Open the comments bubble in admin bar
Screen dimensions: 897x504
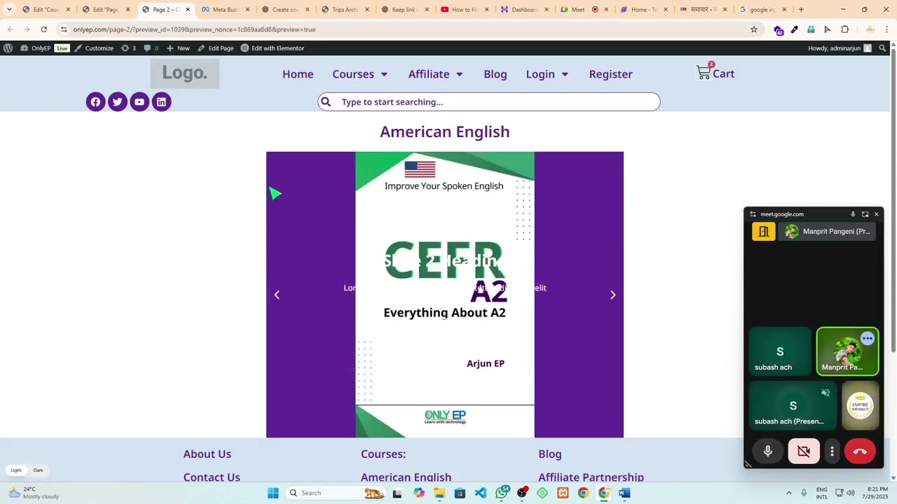click(x=151, y=48)
